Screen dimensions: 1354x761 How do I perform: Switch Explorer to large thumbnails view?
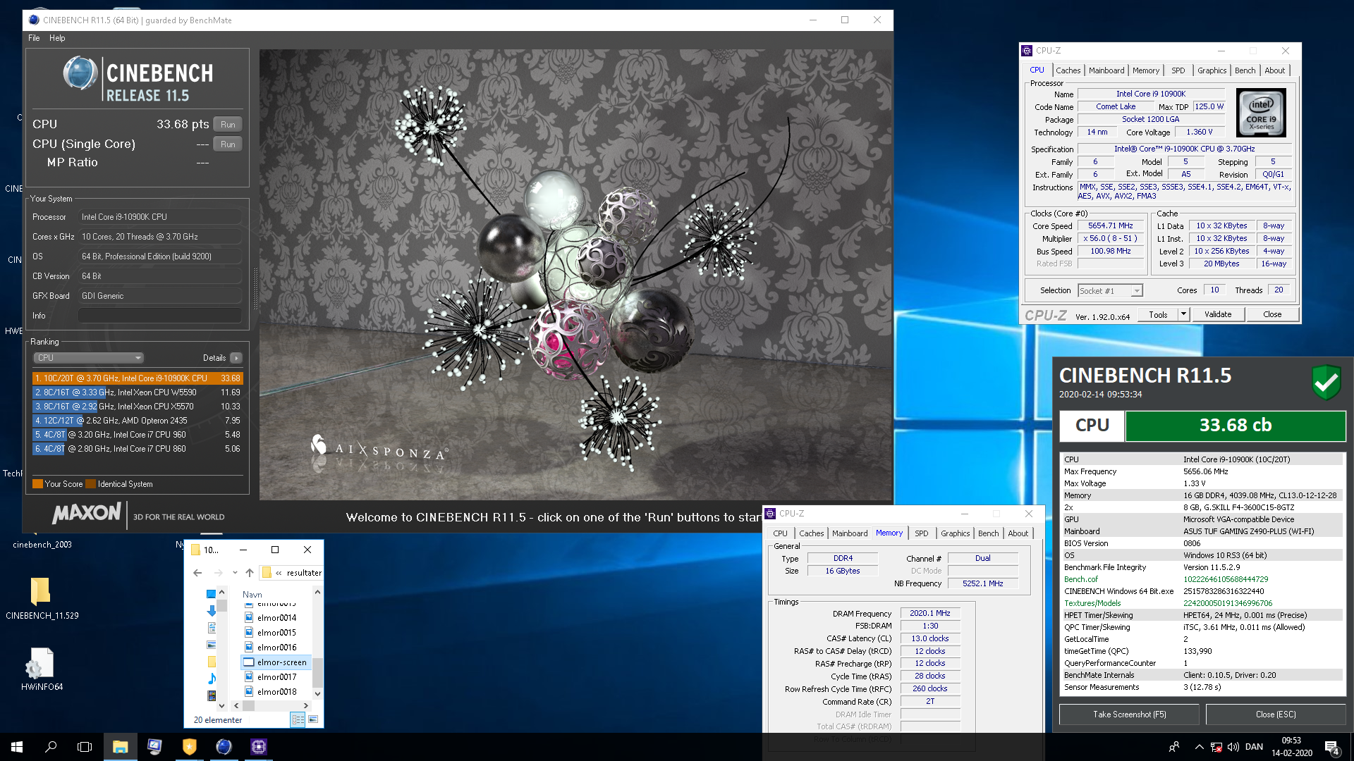(x=313, y=719)
